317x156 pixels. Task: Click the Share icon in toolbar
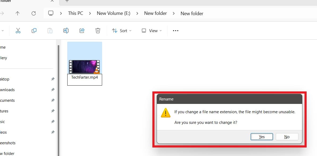82,31
